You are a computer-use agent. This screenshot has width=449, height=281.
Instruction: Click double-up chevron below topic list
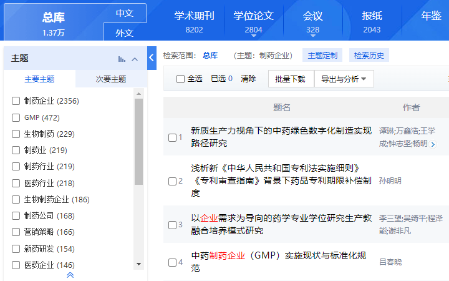(70, 275)
